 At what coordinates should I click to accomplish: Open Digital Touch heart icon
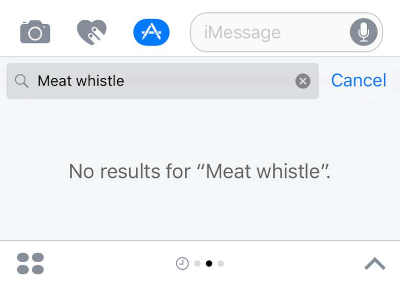click(x=91, y=32)
